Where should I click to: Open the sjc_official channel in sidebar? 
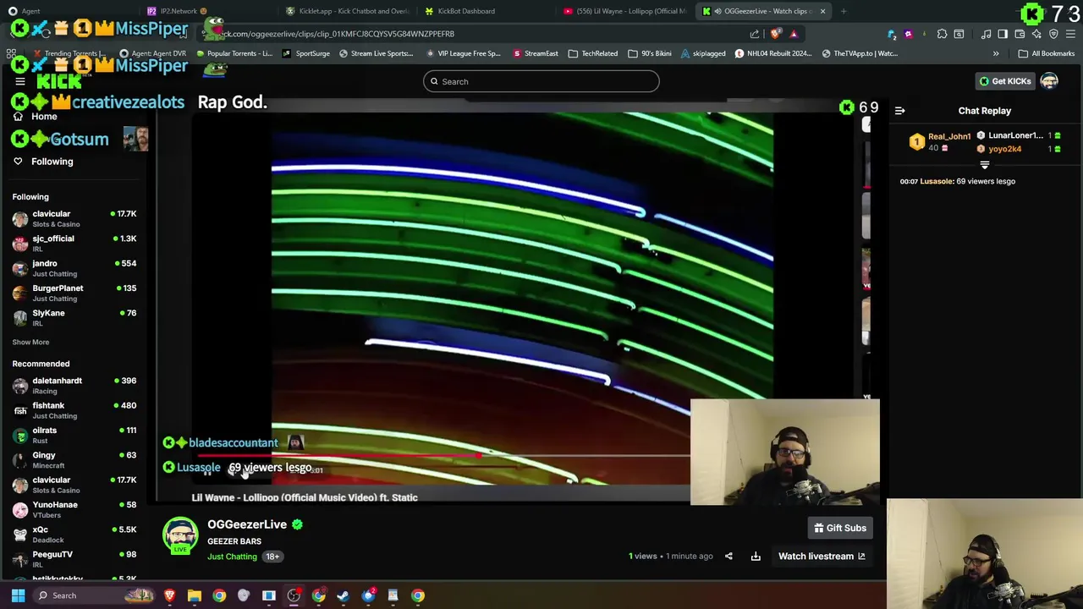pyautogui.click(x=74, y=244)
